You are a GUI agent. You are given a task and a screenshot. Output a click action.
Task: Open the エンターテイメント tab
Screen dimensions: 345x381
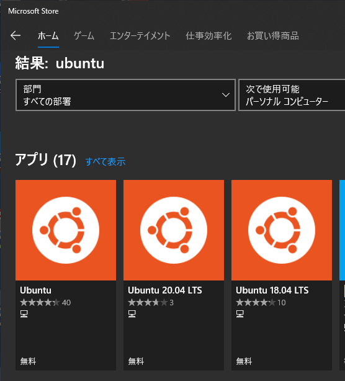[140, 36]
